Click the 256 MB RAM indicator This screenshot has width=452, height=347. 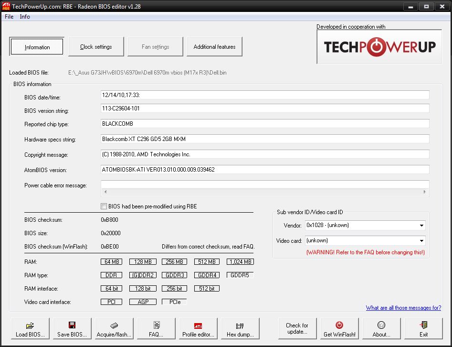click(x=174, y=262)
